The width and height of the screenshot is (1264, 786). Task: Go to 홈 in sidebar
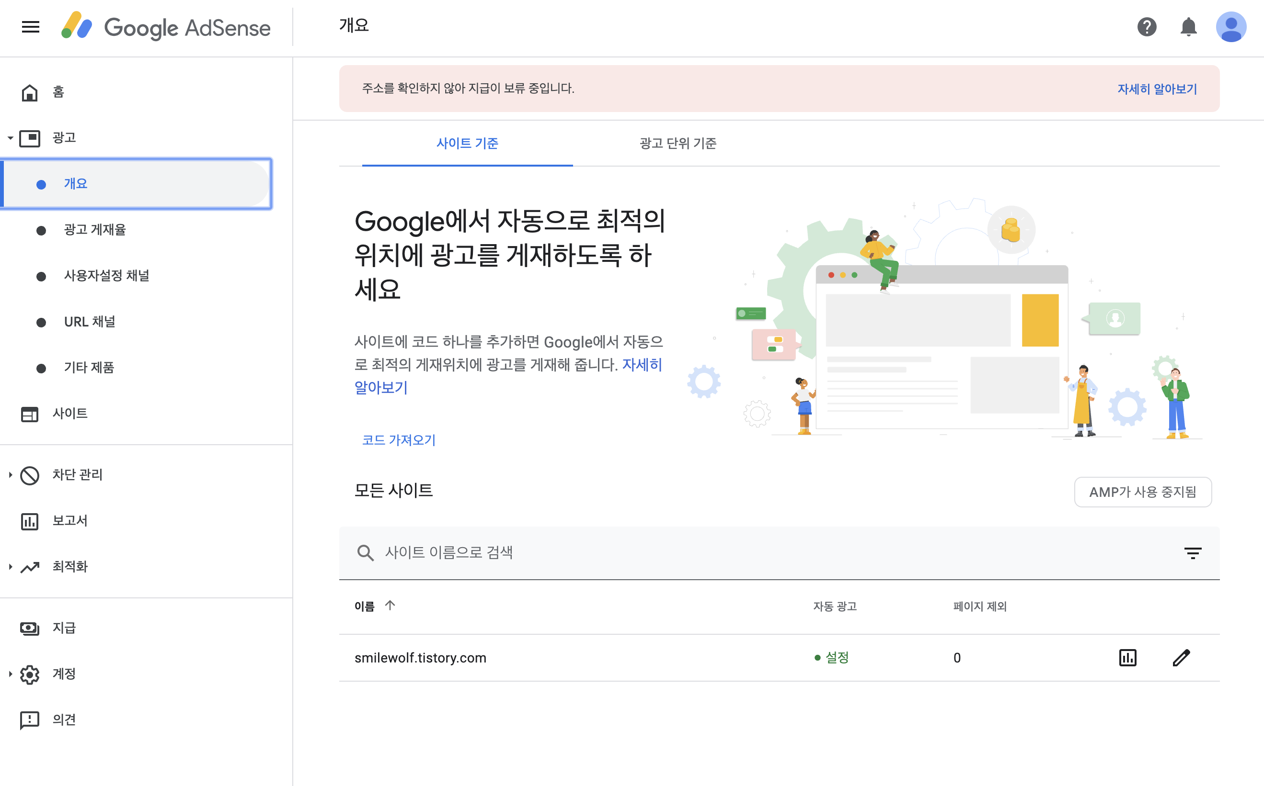click(x=58, y=92)
